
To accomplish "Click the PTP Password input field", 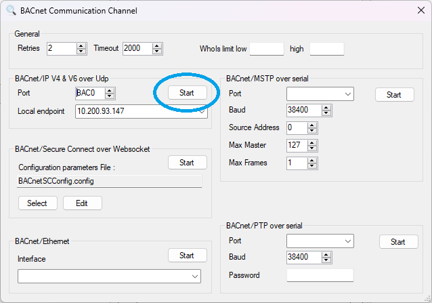I will pos(320,275).
